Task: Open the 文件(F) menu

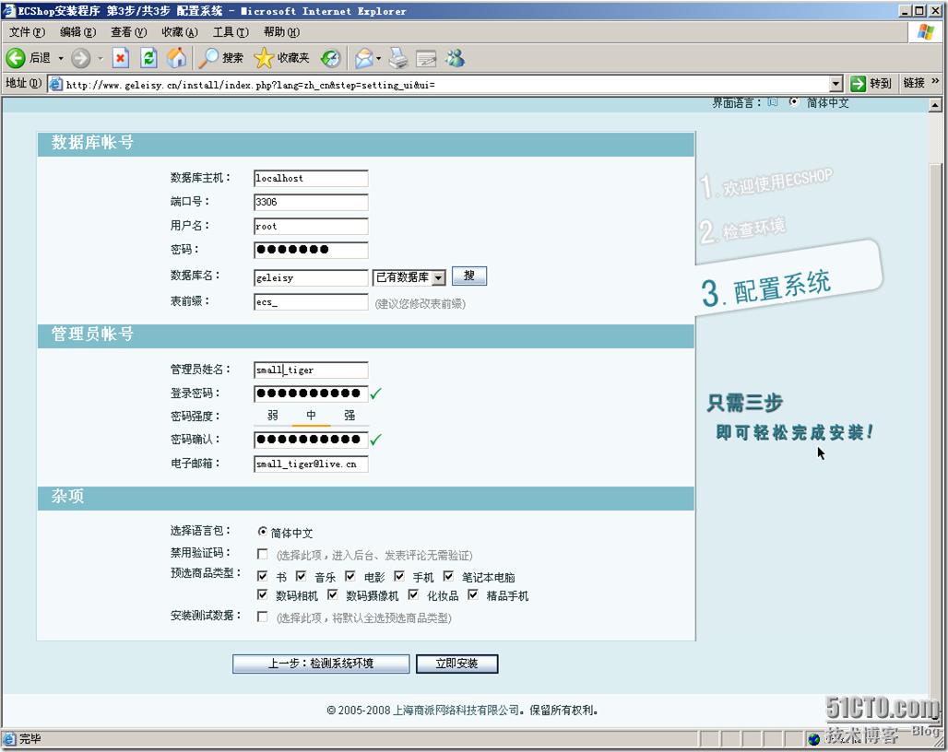Action: [28, 32]
